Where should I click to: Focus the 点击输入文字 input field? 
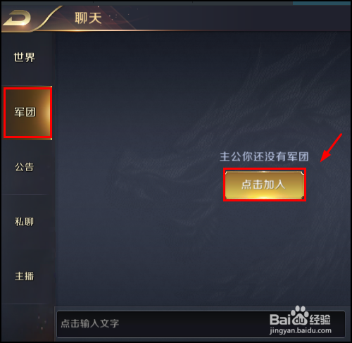(x=201, y=324)
